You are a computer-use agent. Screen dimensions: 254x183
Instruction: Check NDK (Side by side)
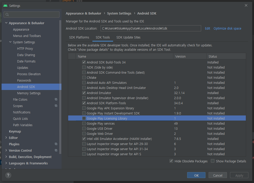(x=84, y=67)
